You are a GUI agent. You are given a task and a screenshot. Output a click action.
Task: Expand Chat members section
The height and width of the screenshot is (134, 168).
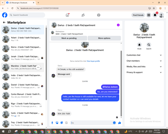point(144,61)
